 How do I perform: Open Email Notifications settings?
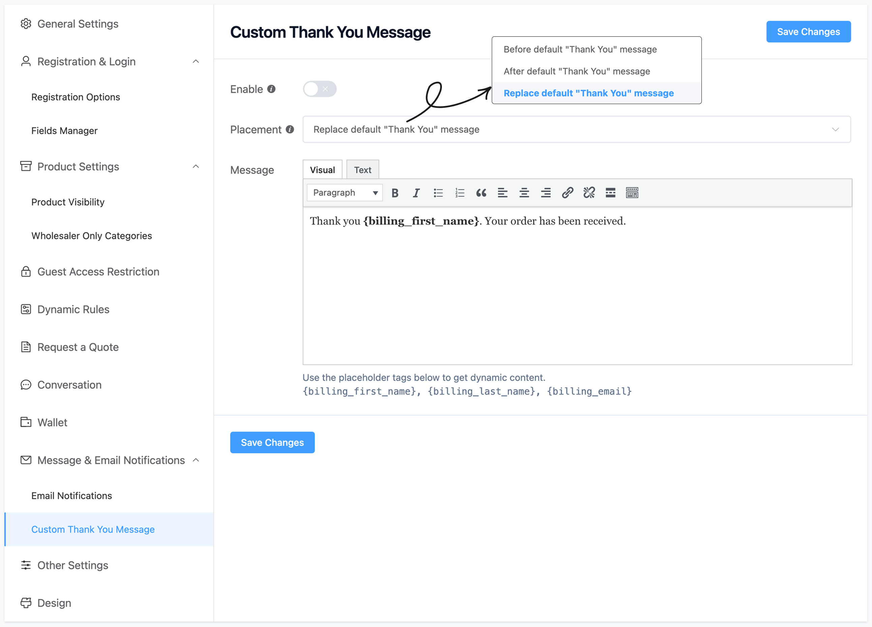click(x=72, y=496)
